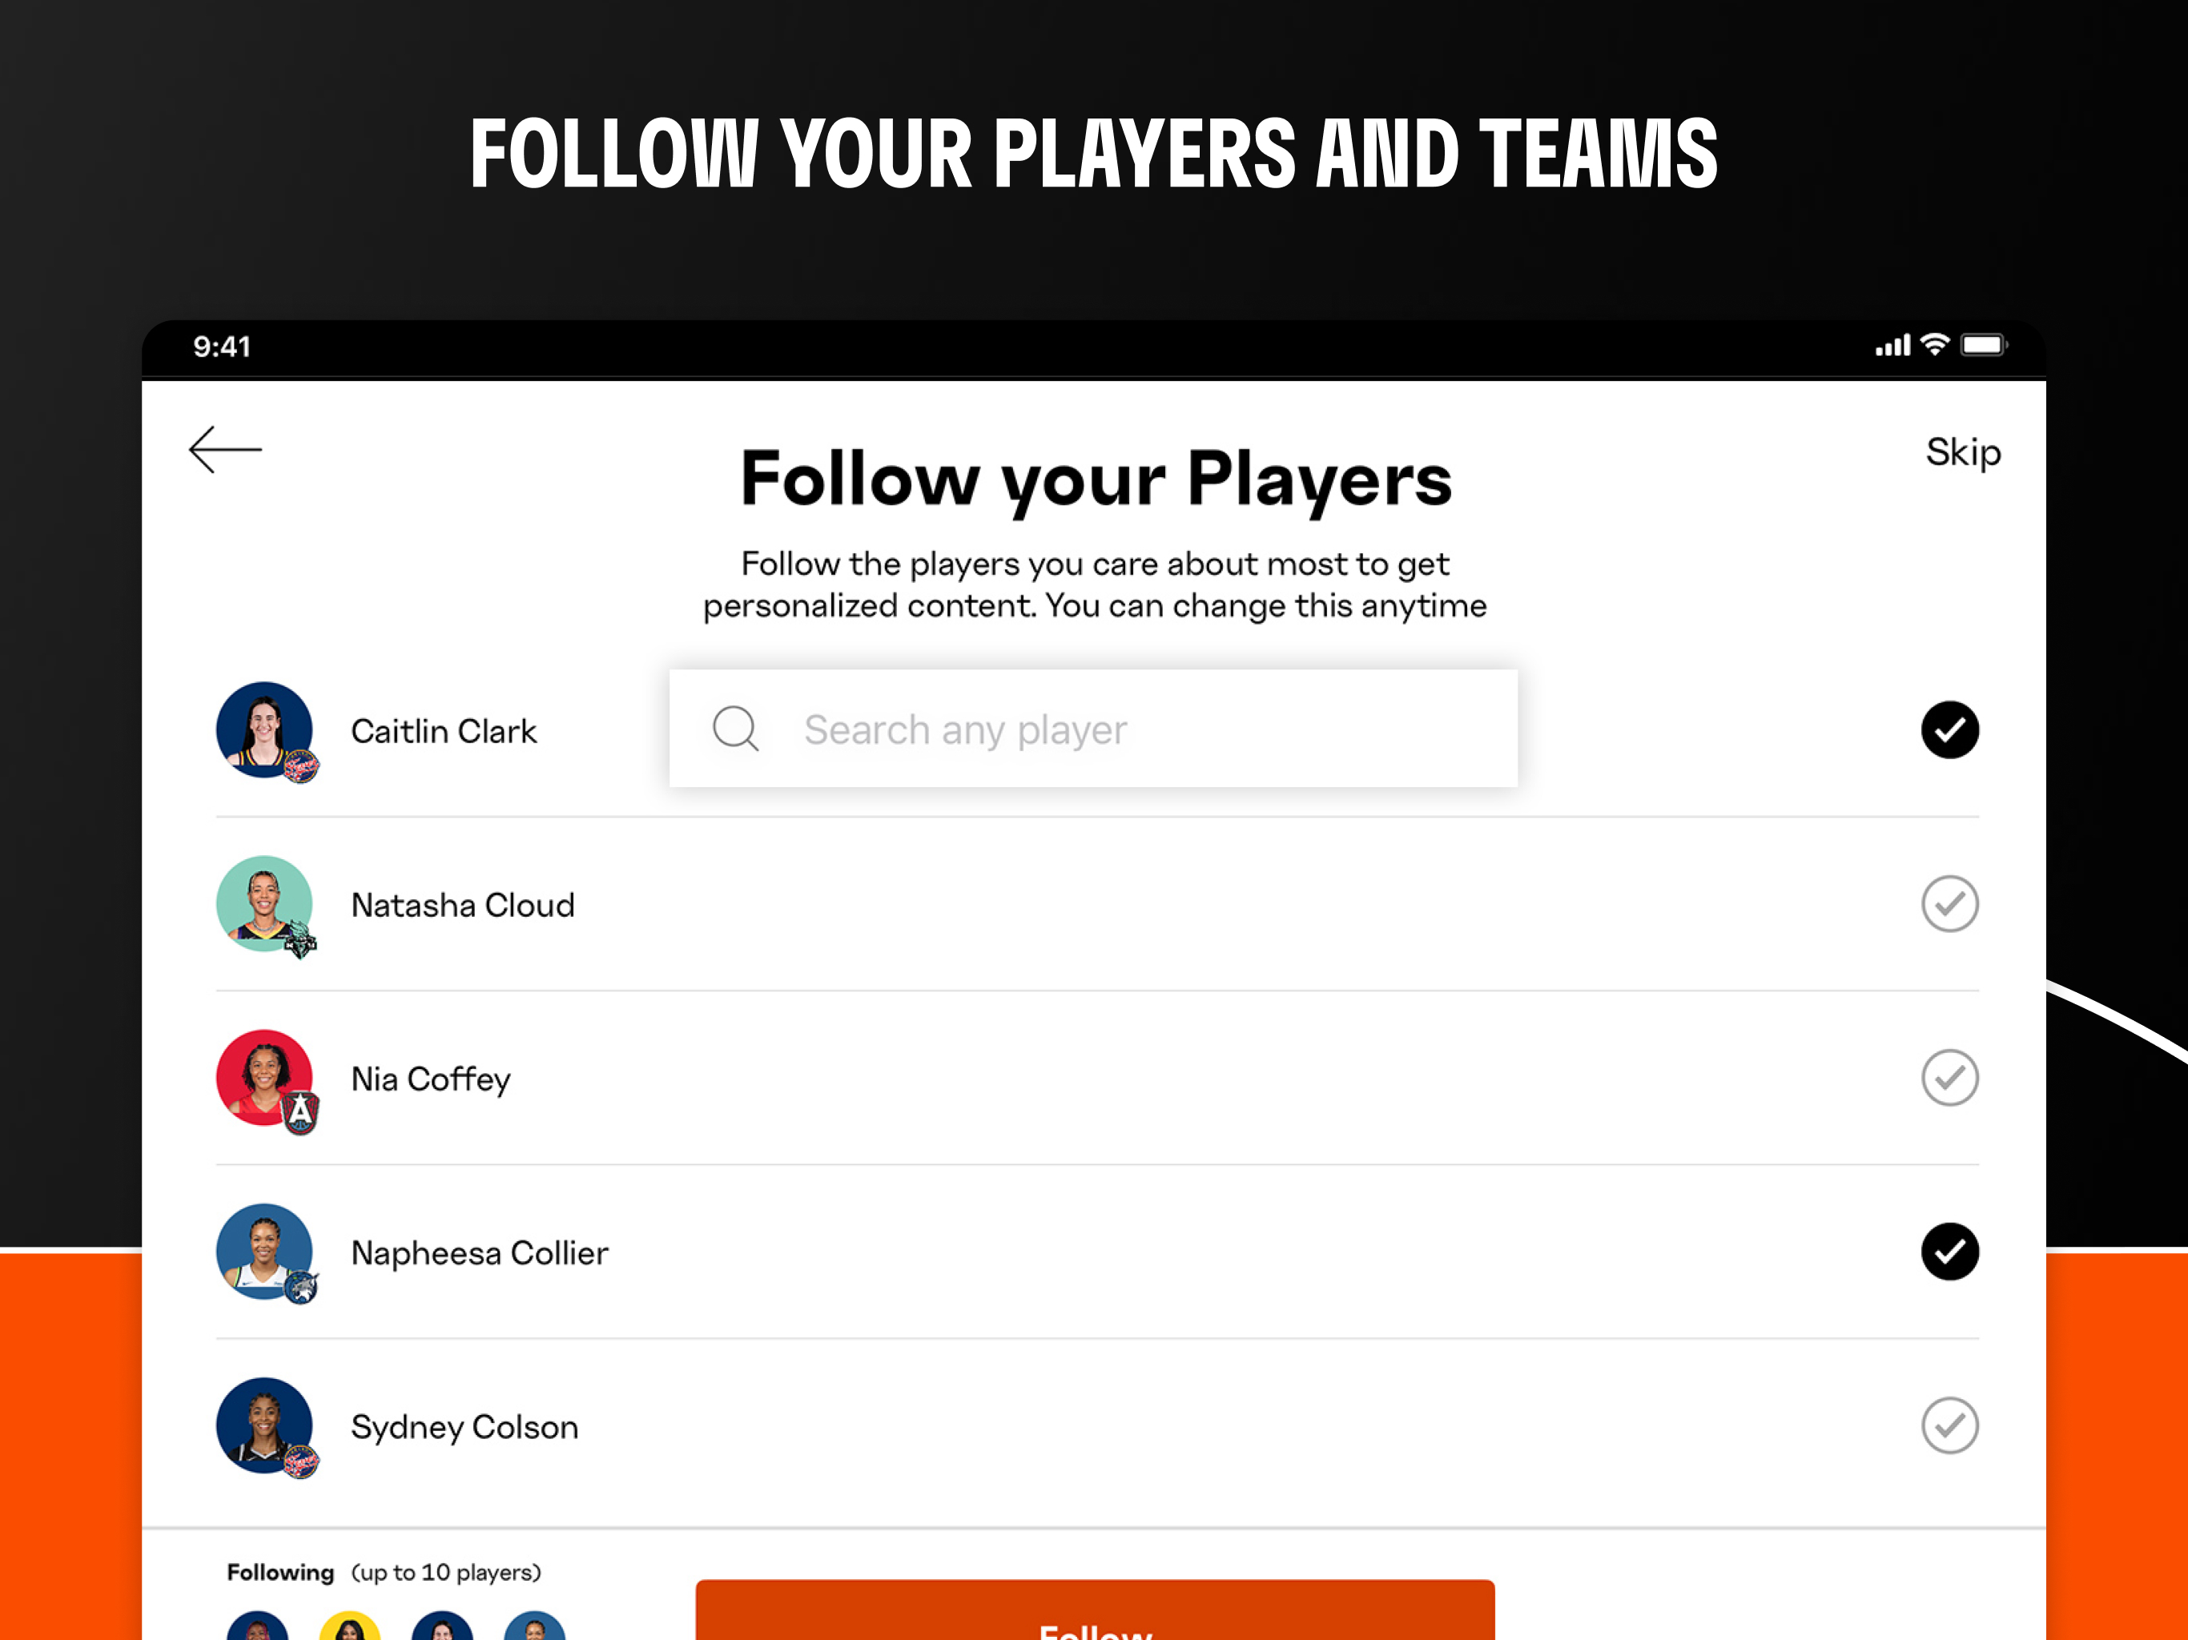Follow Natasha Cloud with the checkmark

[1949, 904]
